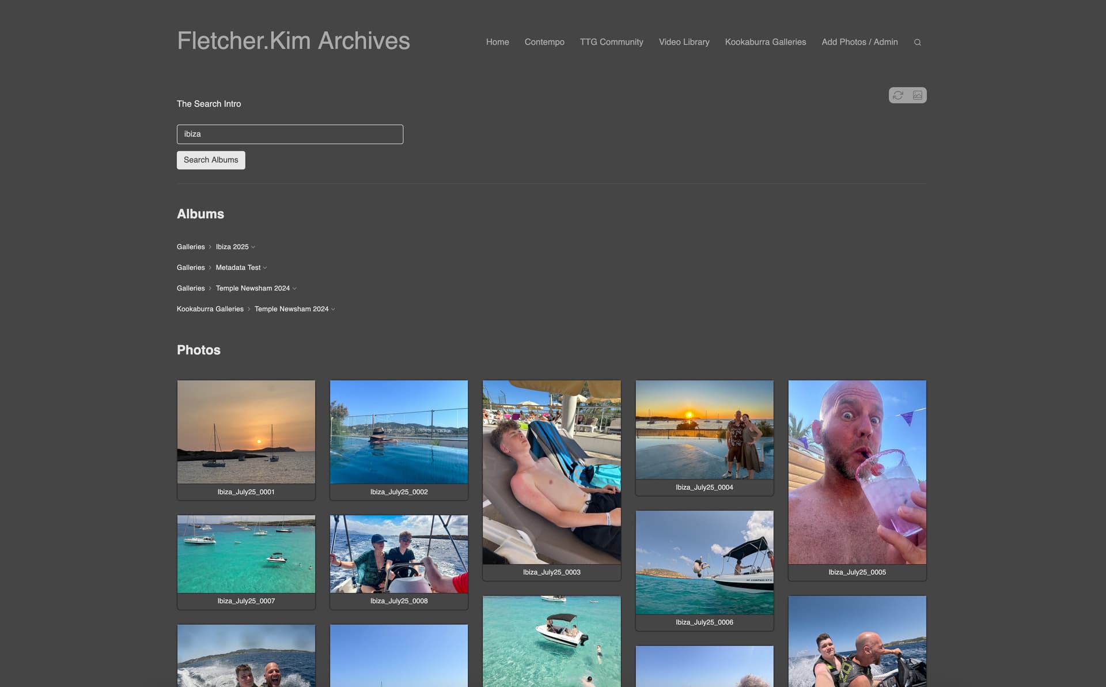Click the Search Albums button
Screen dimensions: 1106x687
(211, 160)
